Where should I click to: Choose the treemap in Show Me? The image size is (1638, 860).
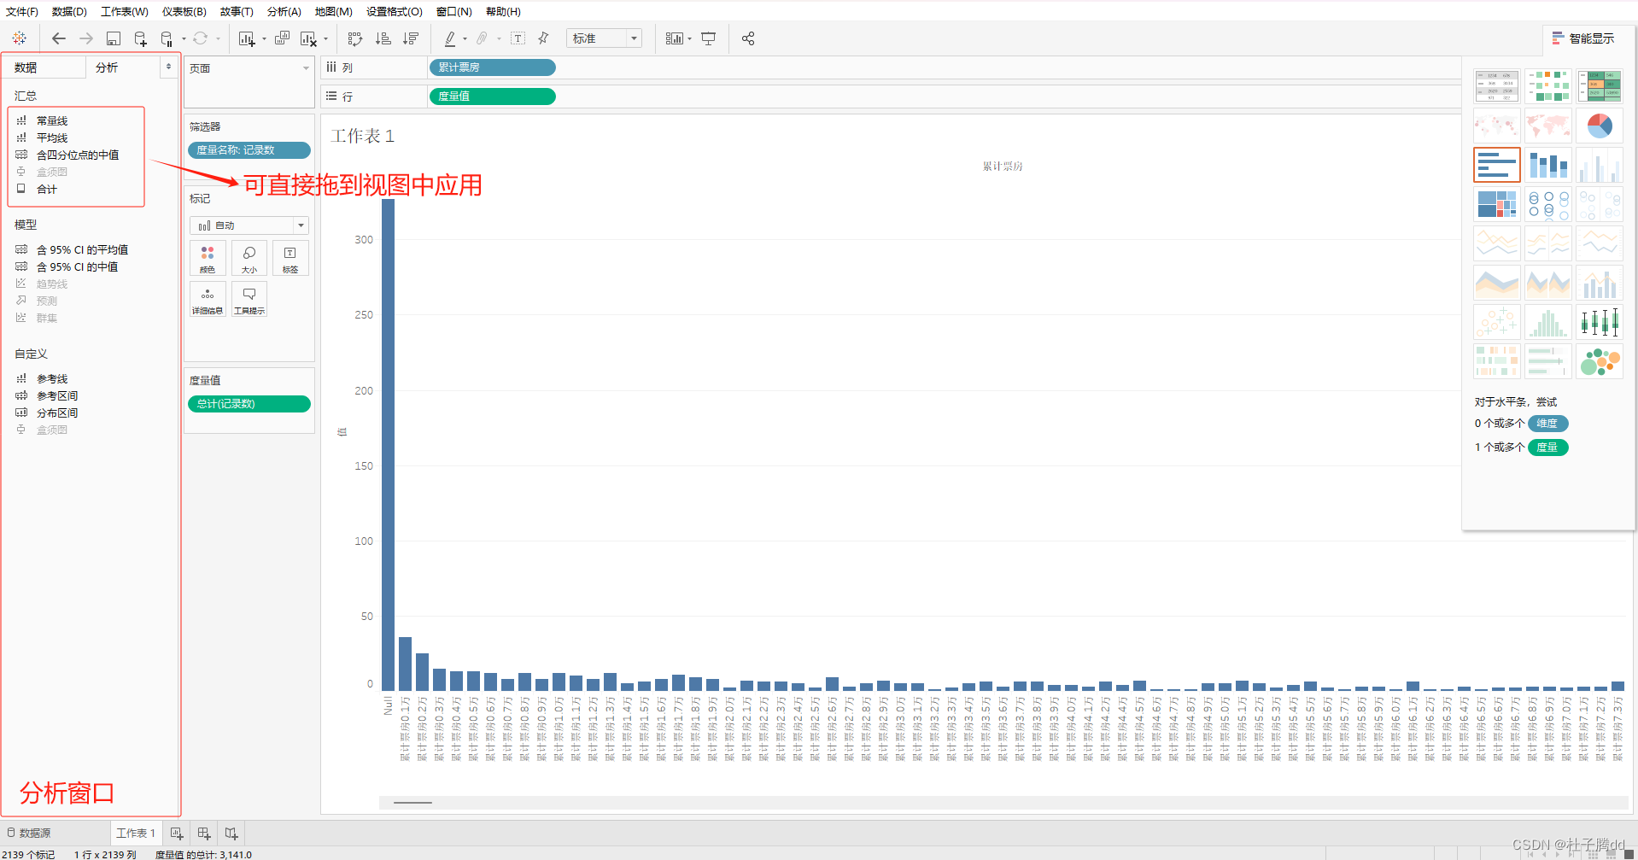tap(1496, 204)
